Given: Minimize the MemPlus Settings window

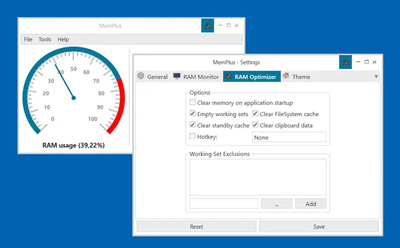Looking at the screenshot, I should 359,62.
